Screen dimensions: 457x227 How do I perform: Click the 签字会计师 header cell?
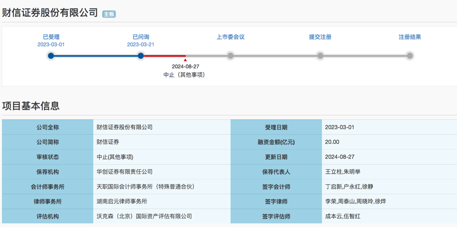pos(276,187)
